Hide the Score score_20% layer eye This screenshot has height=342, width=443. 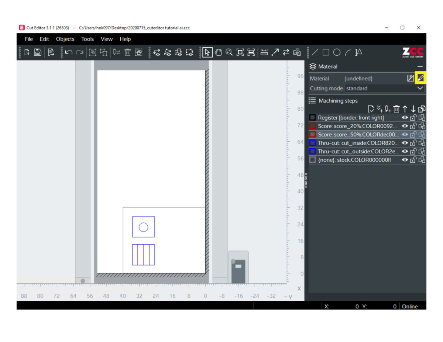[405, 126]
